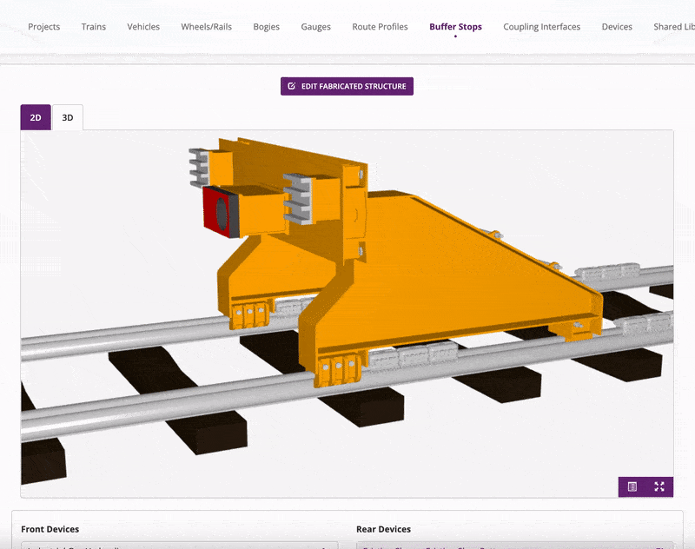The height and width of the screenshot is (549, 695).
Task: Open the Coupling Interfaces section
Action: (x=541, y=27)
